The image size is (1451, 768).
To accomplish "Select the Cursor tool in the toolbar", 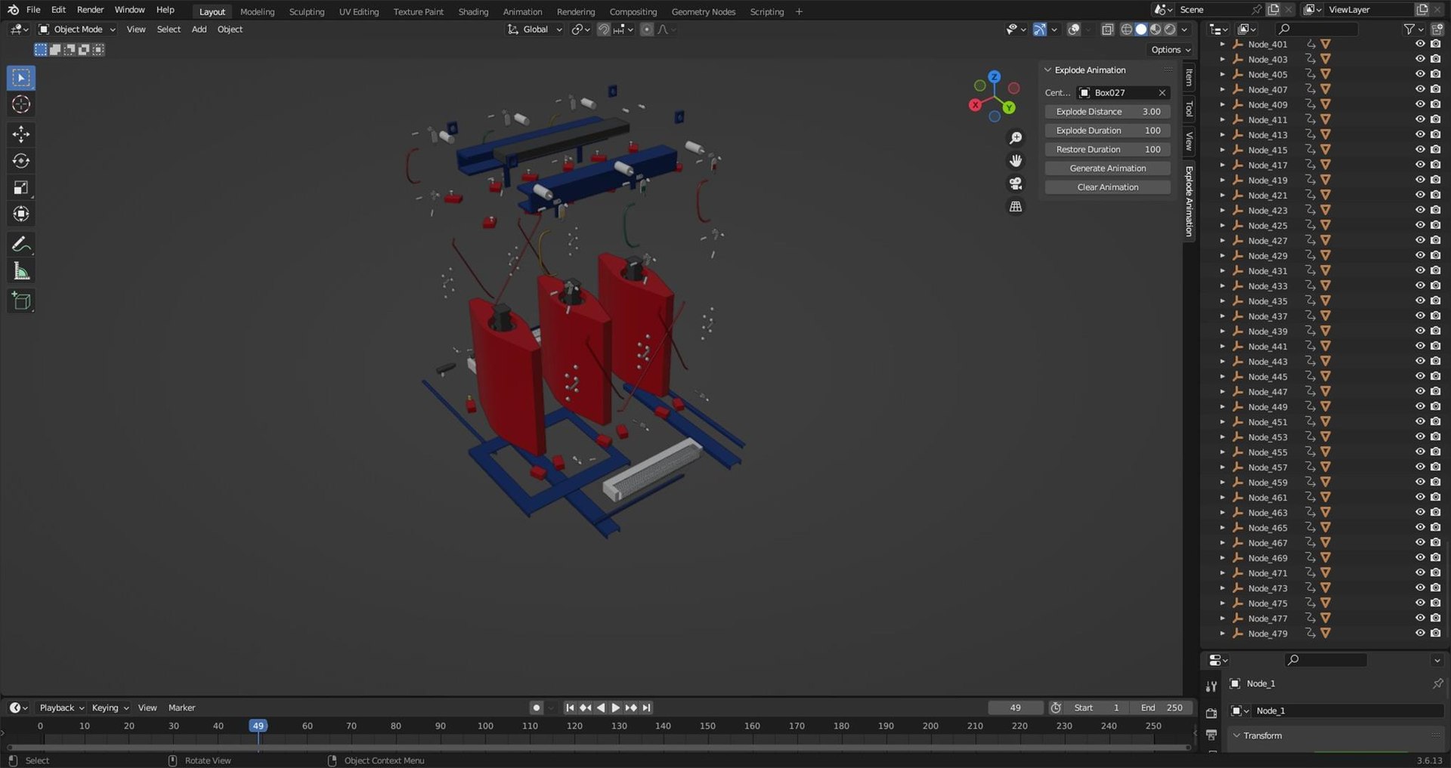I will (21, 104).
